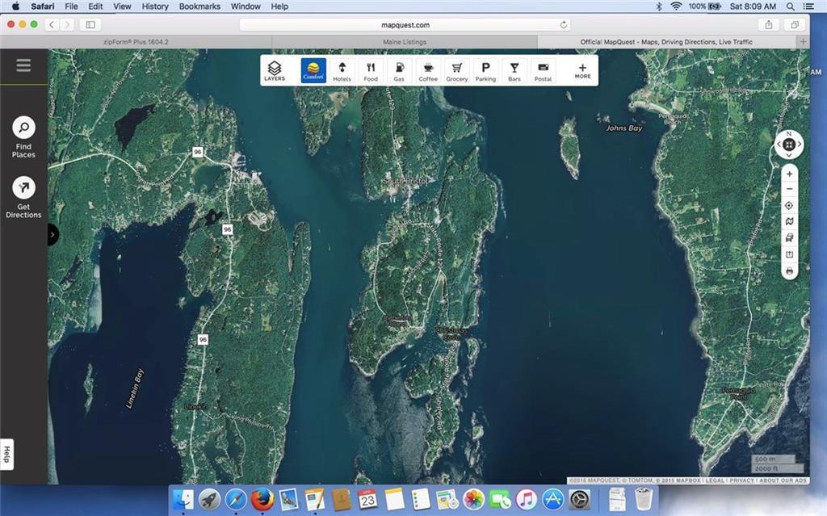Open Get Directions panel
This screenshot has width=827, height=516.
23,197
